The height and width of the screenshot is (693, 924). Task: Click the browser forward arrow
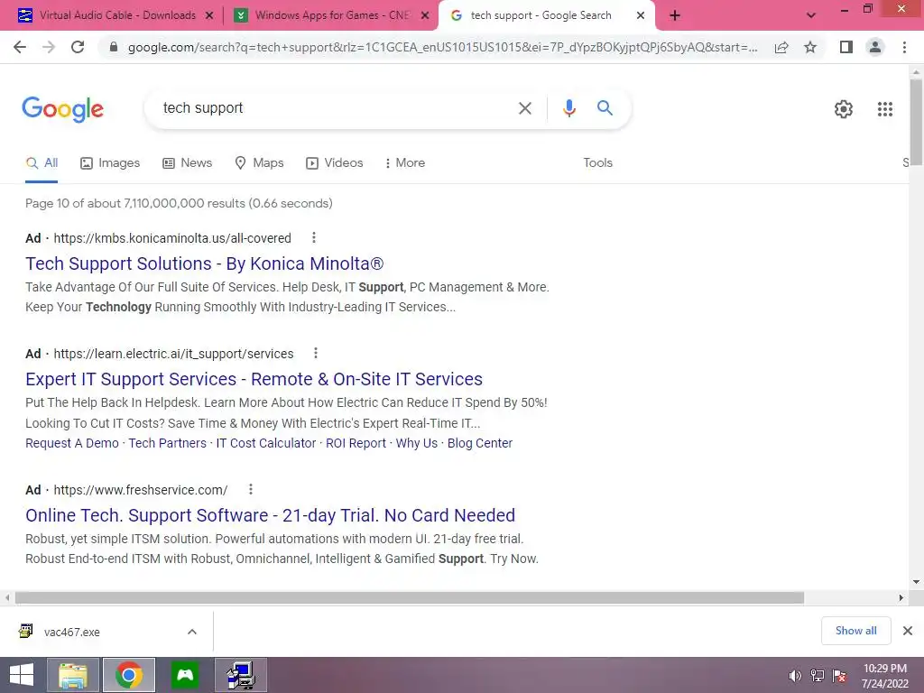point(49,47)
